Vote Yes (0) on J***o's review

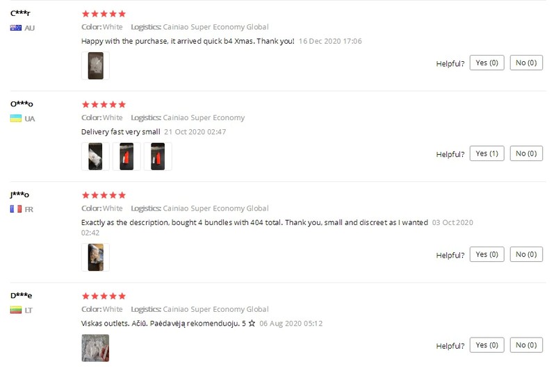tap(486, 254)
